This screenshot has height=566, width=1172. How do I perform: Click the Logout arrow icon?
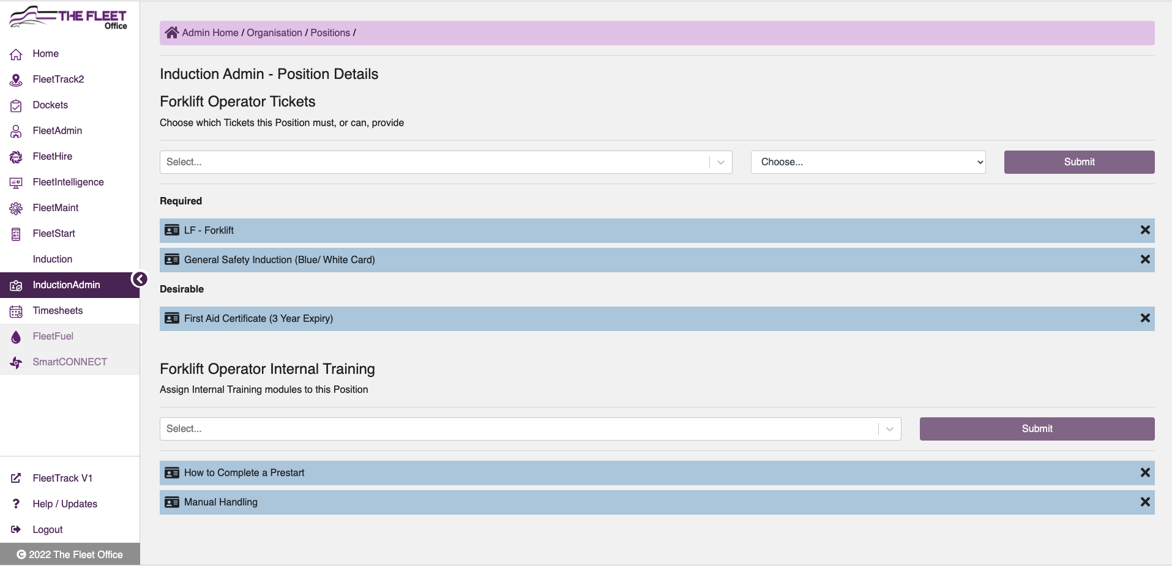[17, 529]
